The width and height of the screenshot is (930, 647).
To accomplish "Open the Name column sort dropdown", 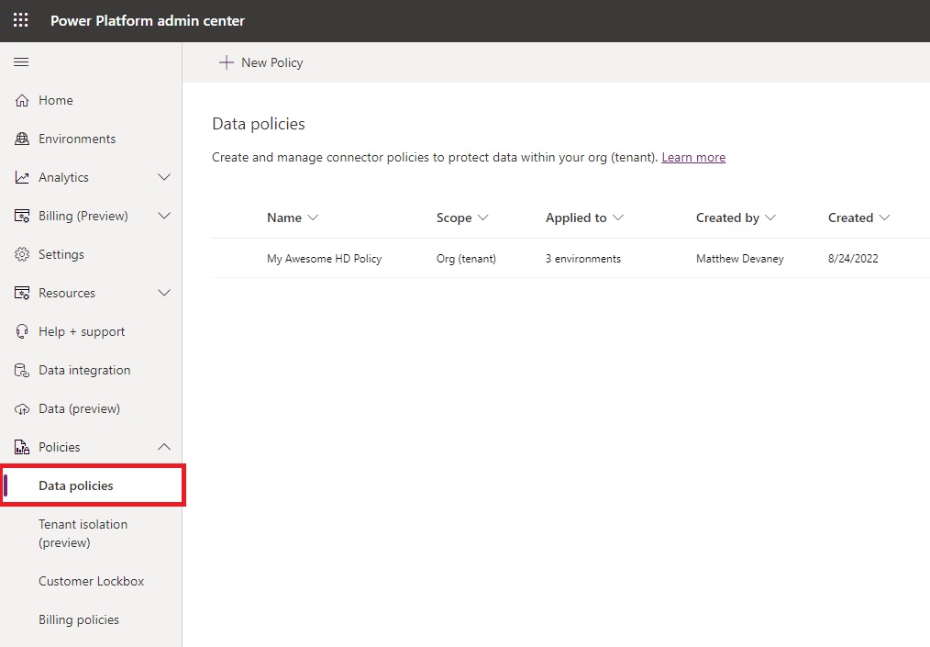I will [x=313, y=218].
